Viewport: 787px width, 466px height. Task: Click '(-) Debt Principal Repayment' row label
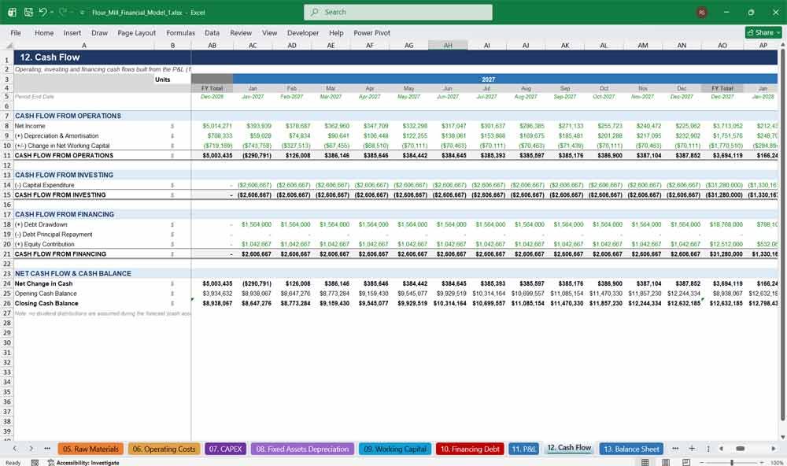54,235
